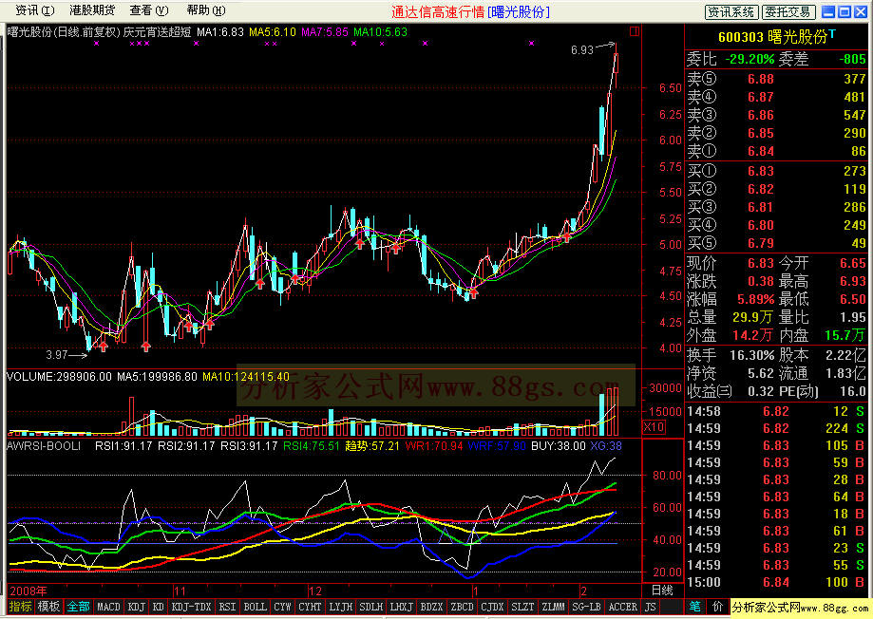Click the 委托交易 button
Image resolution: width=873 pixels, height=619 pixels.
(789, 11)
